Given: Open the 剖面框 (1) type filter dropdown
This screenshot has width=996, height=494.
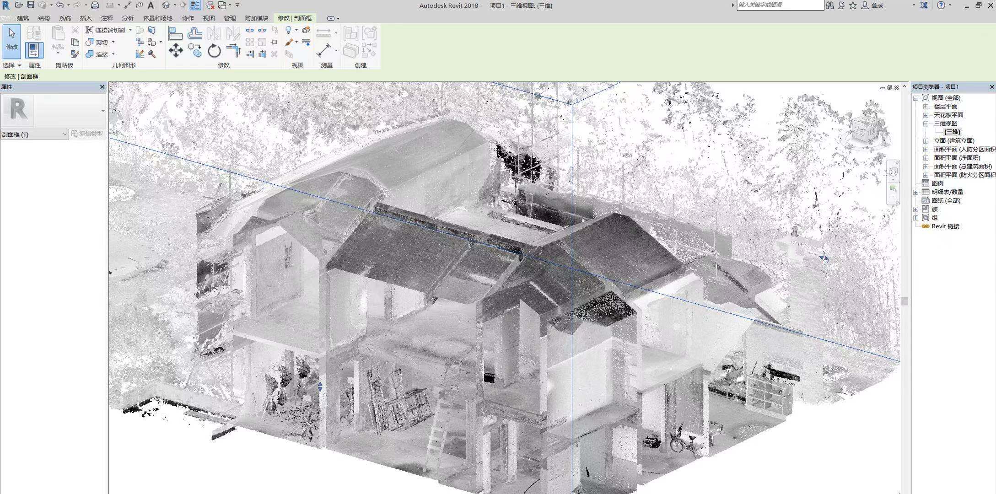Looking at the screenshot, I should click(64, 134).
